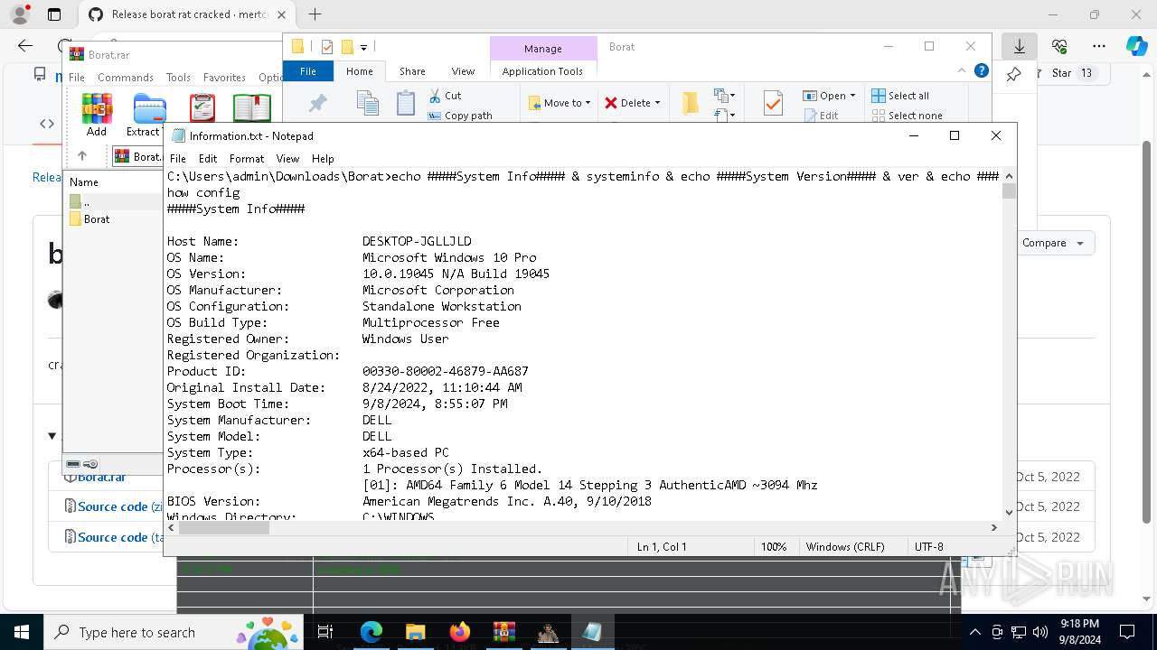Open Notepad Edit menu
1157x650 pixels.
[x=208, y=158]
